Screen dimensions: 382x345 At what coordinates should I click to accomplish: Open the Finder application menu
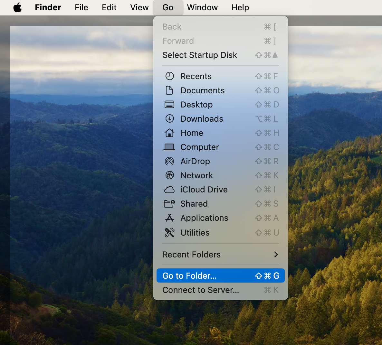48,7
